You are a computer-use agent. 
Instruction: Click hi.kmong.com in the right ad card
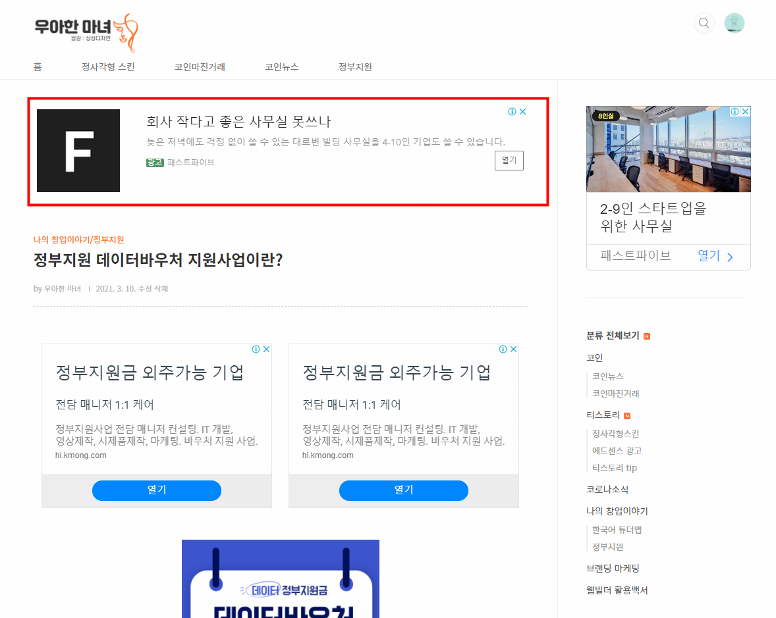[327, 455]
